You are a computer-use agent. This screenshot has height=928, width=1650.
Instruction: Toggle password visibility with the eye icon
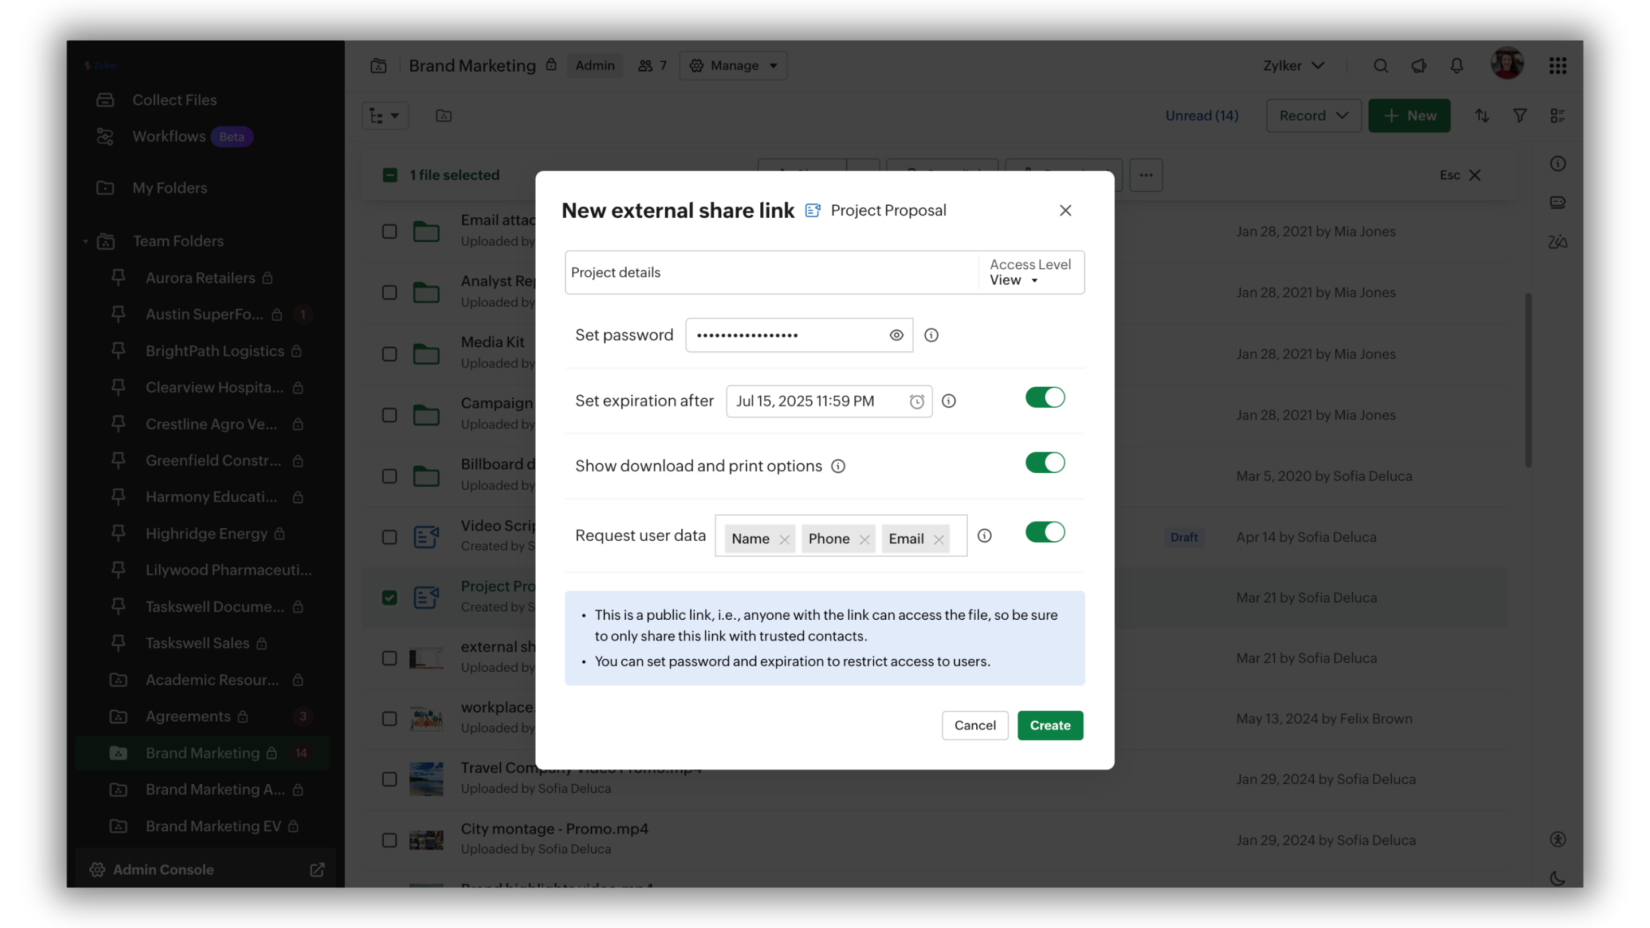pos(895,335)
